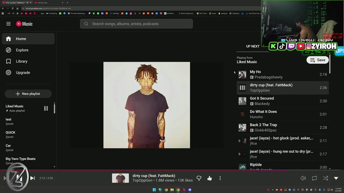Open the Upgrade page
344x193 pixels.
(x=28, y=73)
